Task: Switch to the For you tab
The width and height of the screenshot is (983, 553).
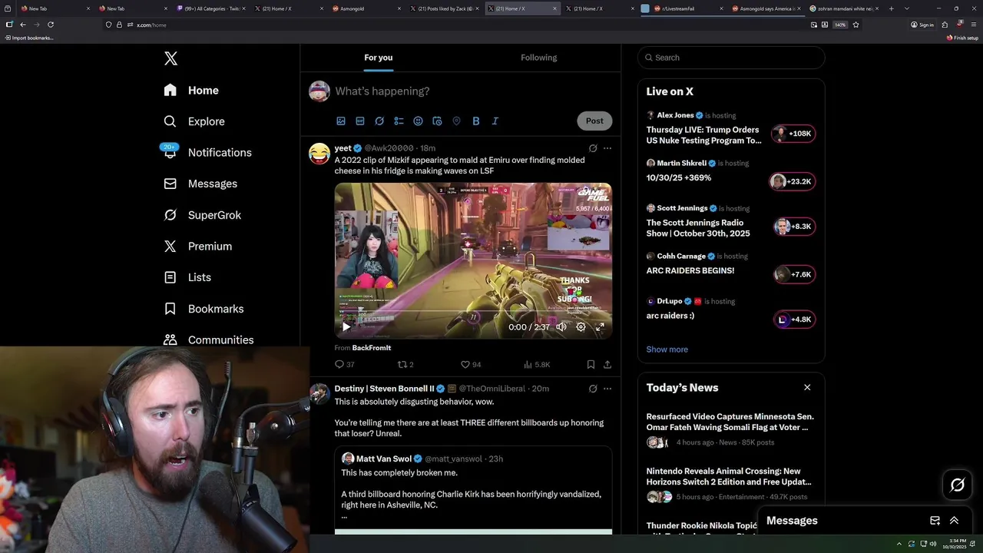Action: 379,58
